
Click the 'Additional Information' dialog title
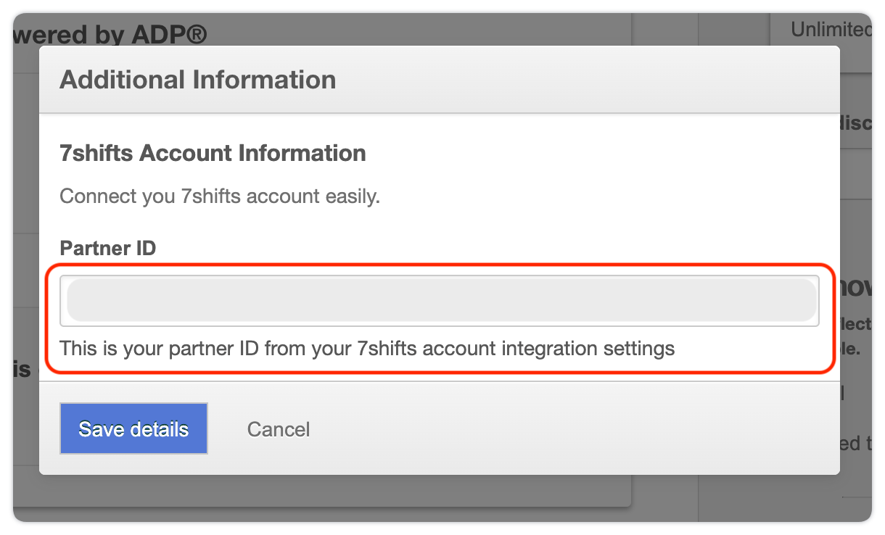198,79
